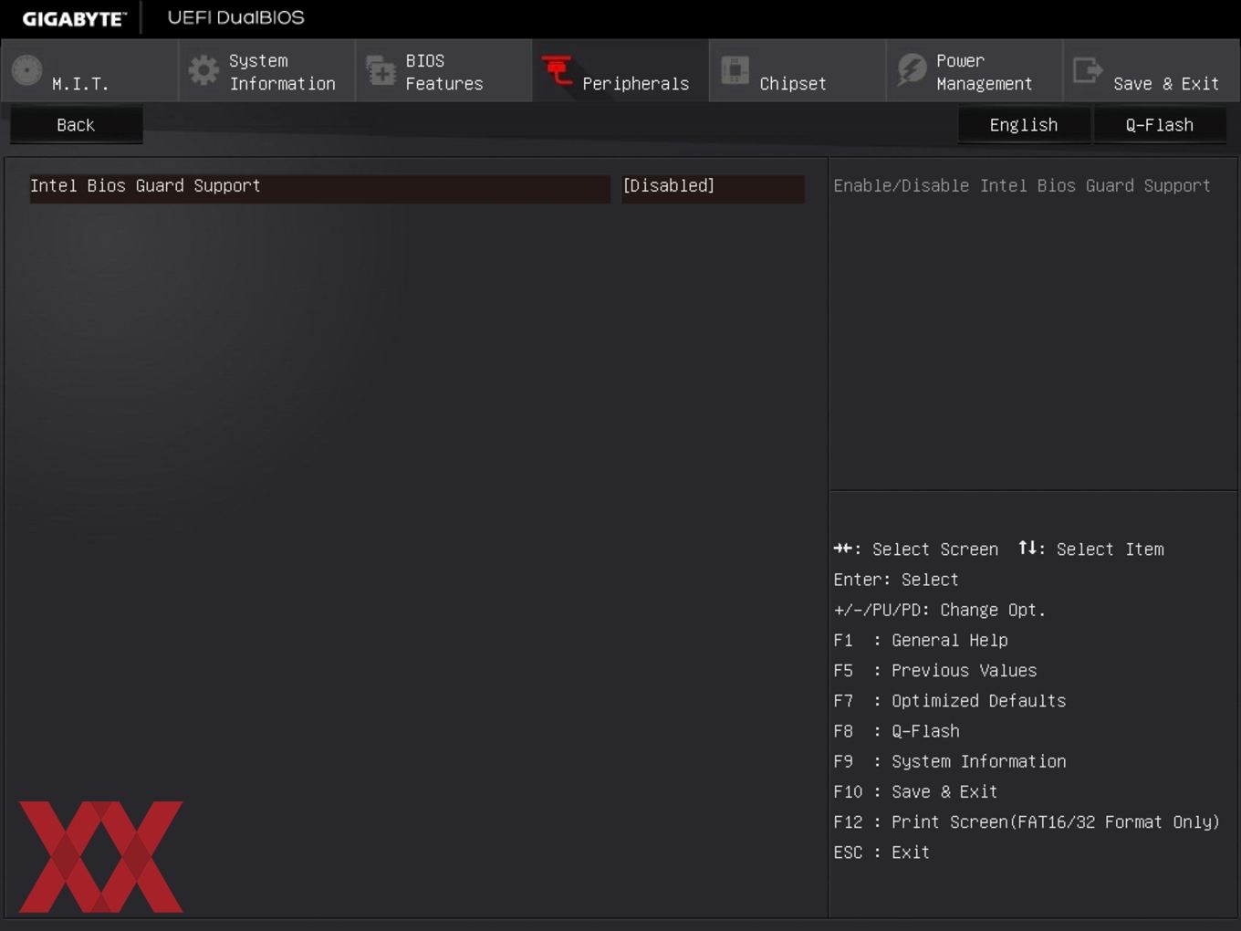Click the Enable/Disable Intel Bios Guard help text
The image size is (1241, 931).
(1022, 186)
